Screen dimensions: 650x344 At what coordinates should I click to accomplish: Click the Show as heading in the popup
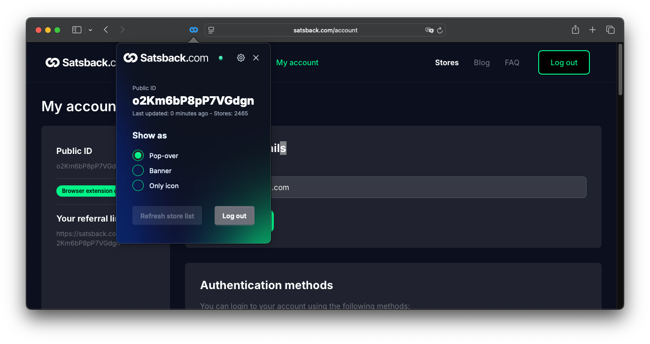(149, 136)
